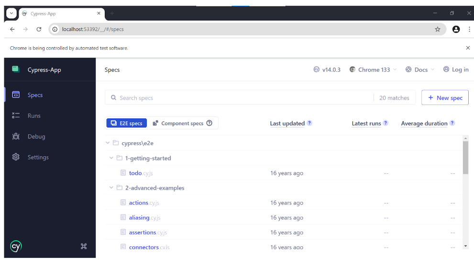
Task: Open the Debug bug icon
Action: pos(16,137)
